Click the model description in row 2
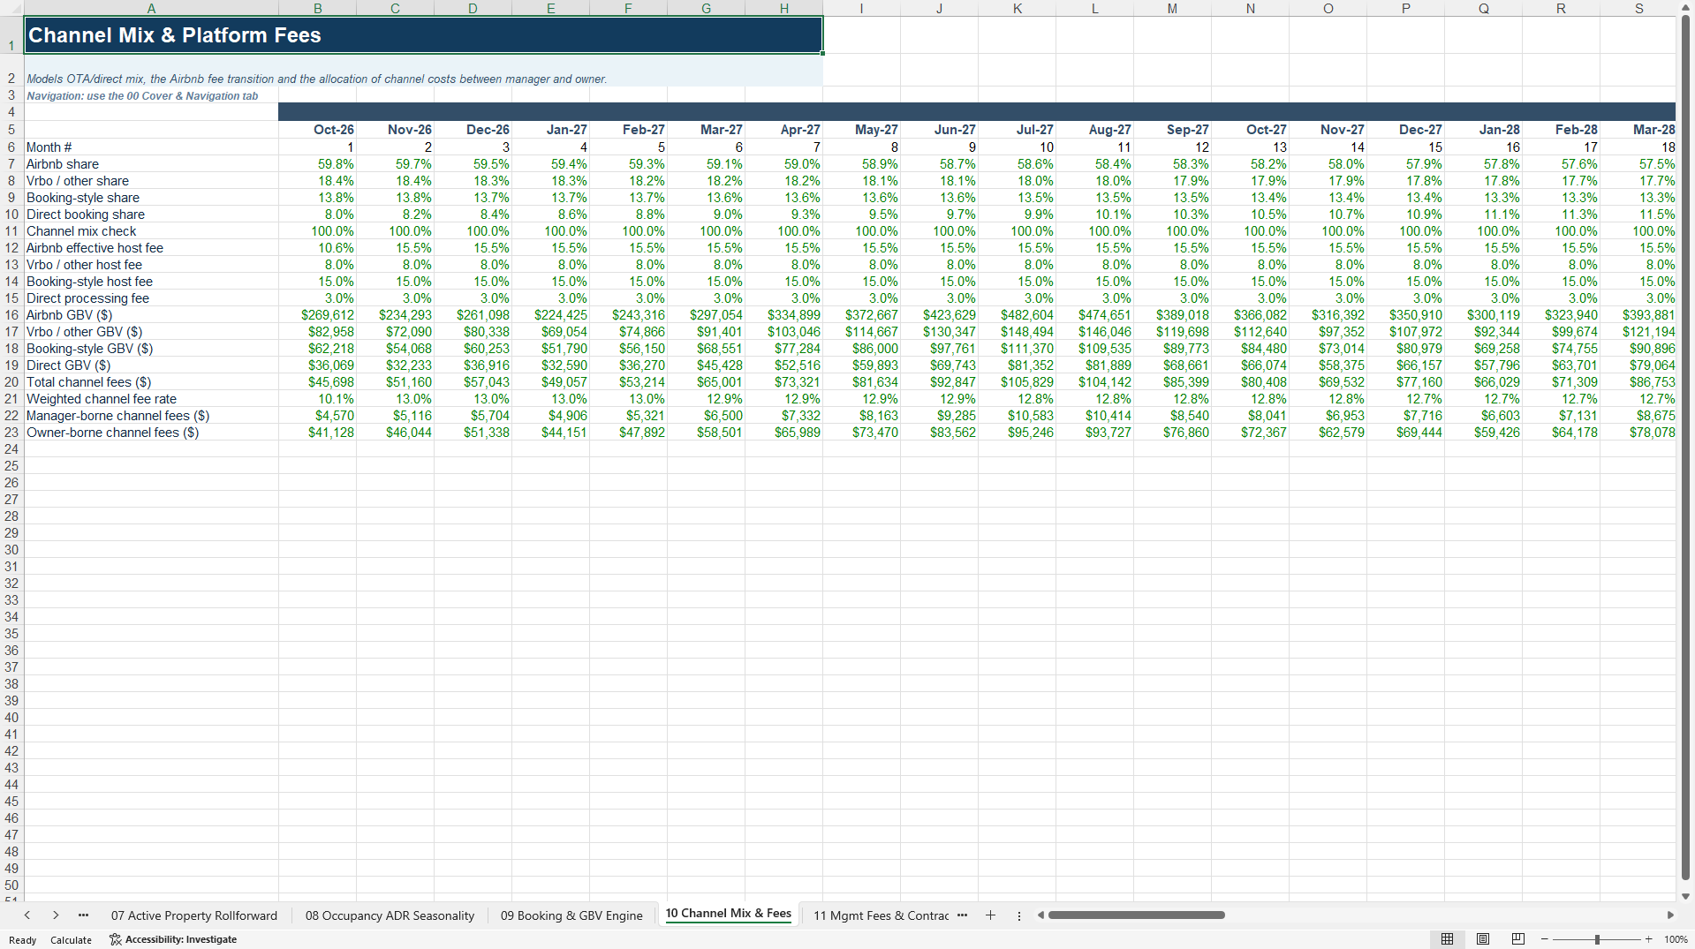1695x949 pixels. (x=317, y=79)
